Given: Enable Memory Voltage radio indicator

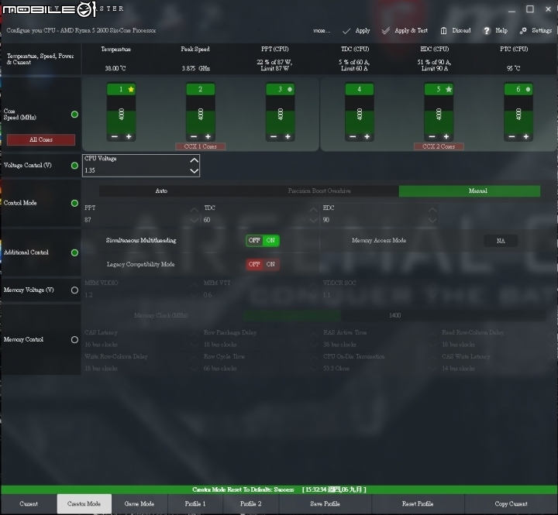Looking at the screenshot, I should [74, 290].
